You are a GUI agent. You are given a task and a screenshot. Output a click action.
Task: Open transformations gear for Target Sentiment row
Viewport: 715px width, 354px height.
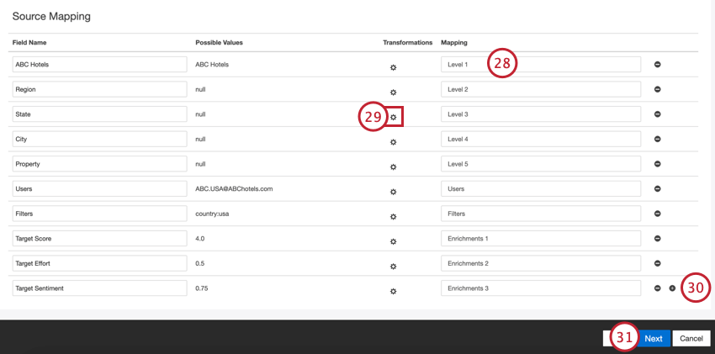point(393,291)
